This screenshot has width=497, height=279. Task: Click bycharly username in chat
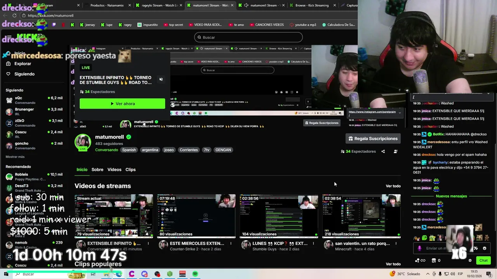(x=440, y=162)
